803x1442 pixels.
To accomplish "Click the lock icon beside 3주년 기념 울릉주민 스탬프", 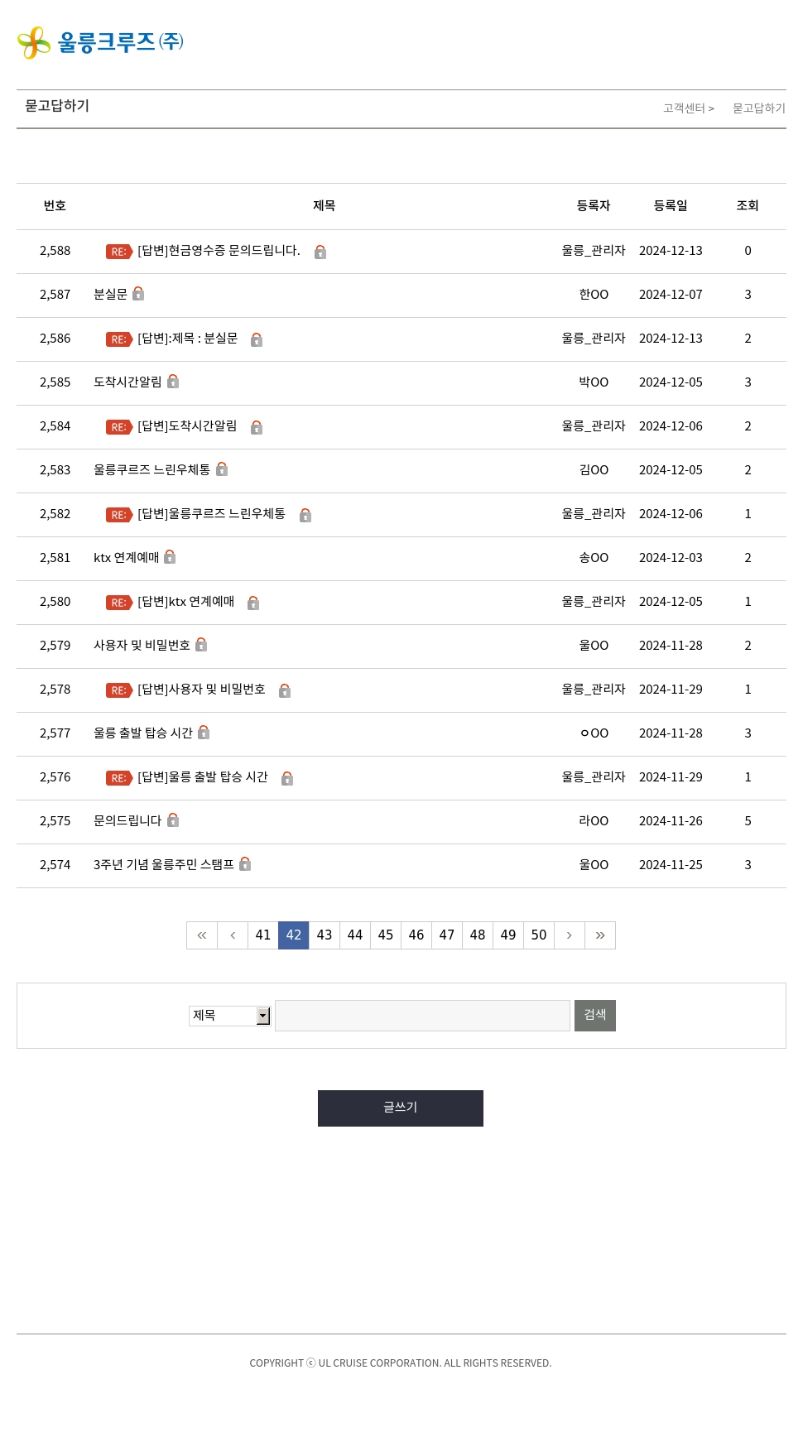I will click(x=245, y=863).
